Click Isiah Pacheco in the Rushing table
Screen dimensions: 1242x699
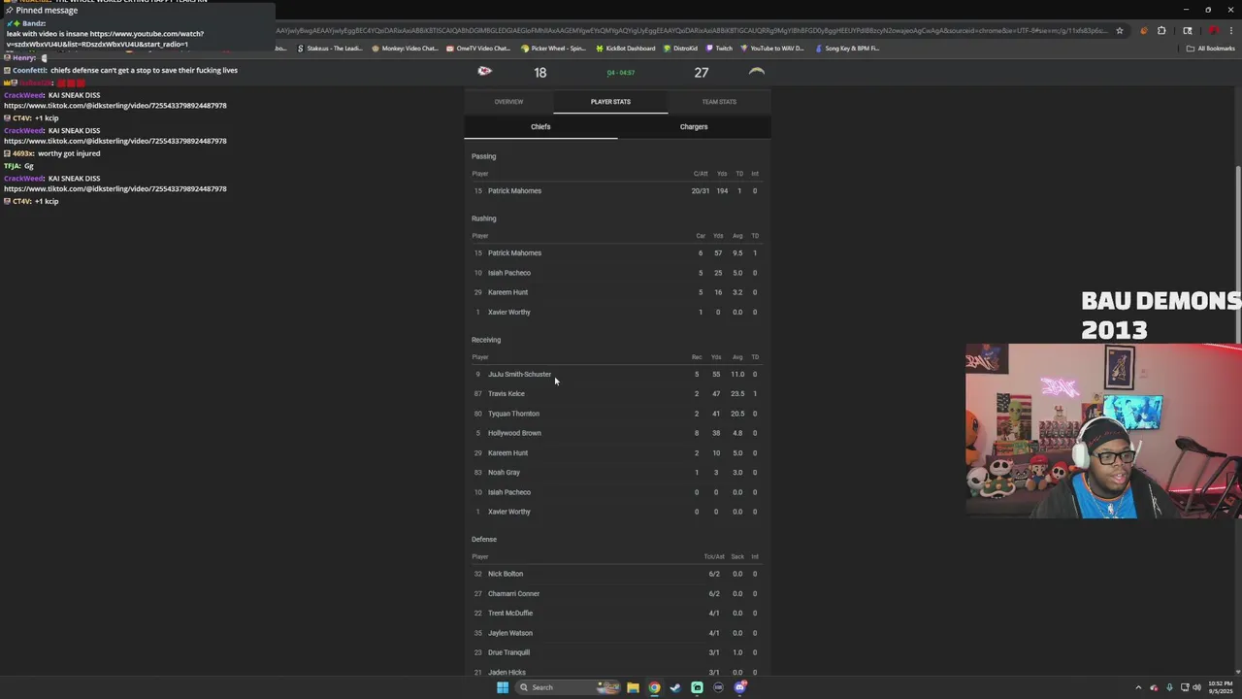tap(509, 273)
